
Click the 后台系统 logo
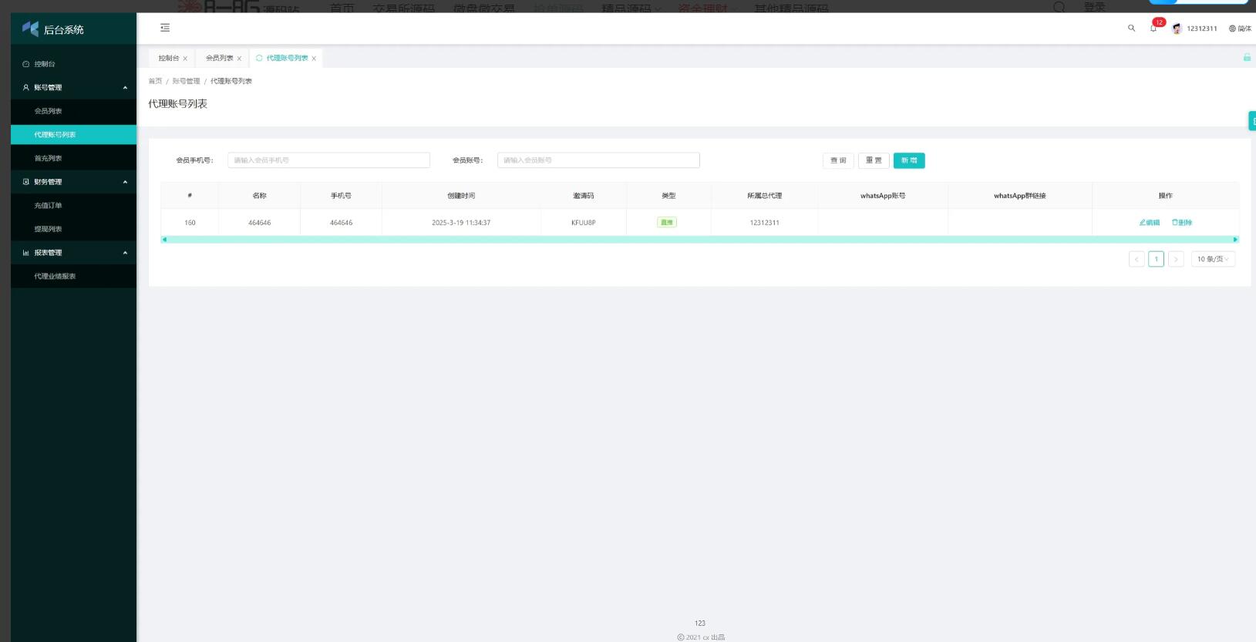54,29
